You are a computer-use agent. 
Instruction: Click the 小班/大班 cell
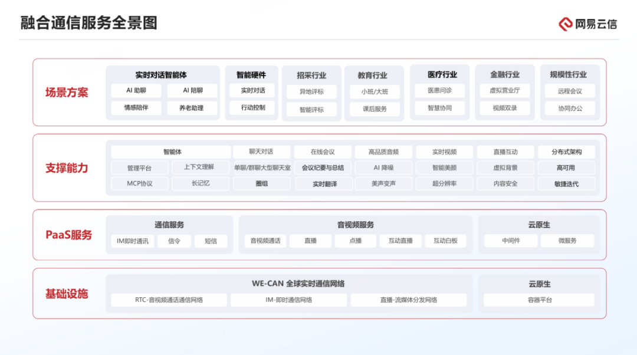coord(375,92)
